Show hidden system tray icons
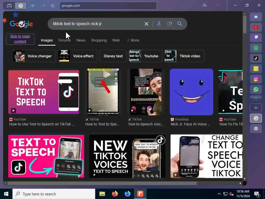 219,194
